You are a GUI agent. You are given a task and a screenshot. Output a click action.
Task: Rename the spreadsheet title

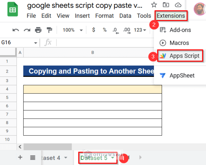84,6
